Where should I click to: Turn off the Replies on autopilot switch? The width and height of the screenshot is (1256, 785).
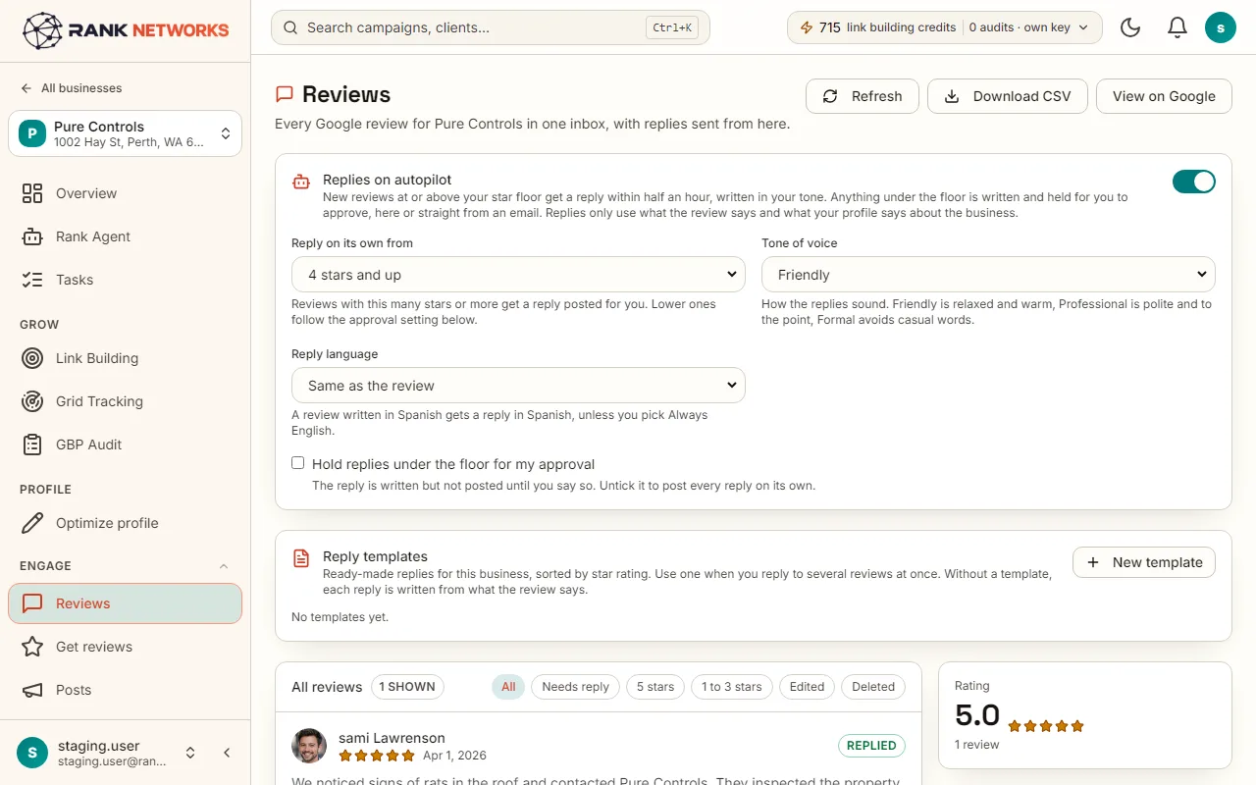coord(1194,182)
